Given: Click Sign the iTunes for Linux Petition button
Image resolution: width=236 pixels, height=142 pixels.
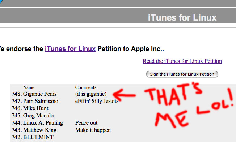Looking at the screenshot, I should (x=182, y=74).
